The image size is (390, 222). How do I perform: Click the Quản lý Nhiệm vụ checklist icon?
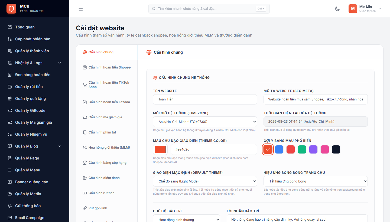click(x=10, y=134)
